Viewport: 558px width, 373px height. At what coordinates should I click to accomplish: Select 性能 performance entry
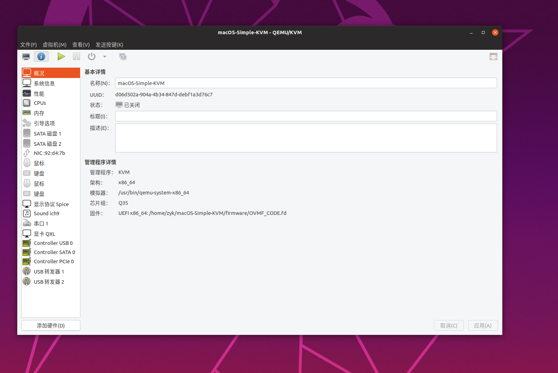point(51,94)
